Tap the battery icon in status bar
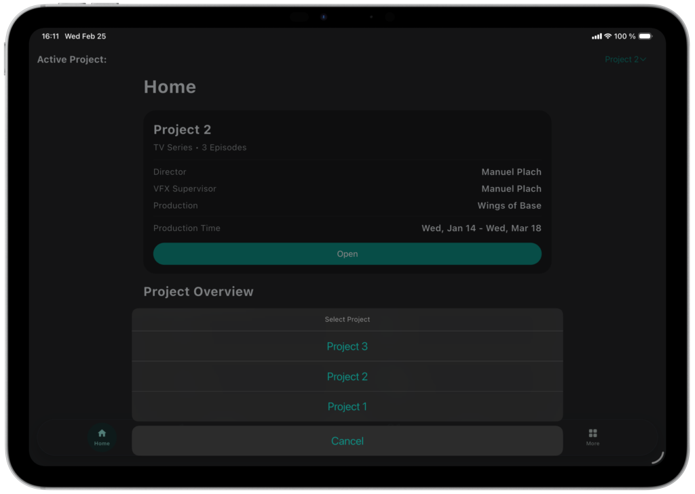 pyautogui.click(x=645, y=37)
